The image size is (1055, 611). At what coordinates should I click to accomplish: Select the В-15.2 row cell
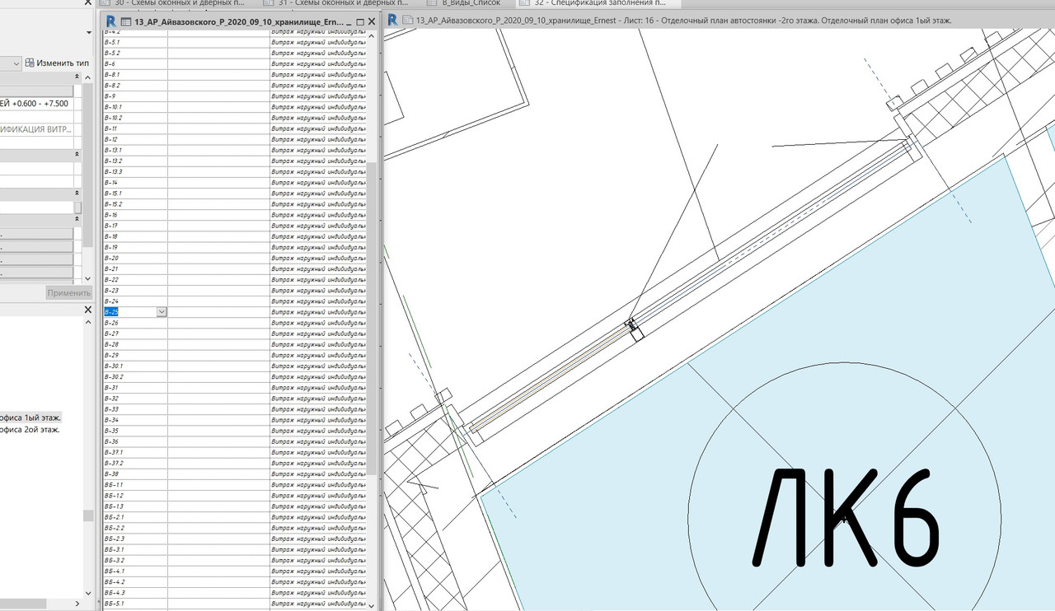135,204
